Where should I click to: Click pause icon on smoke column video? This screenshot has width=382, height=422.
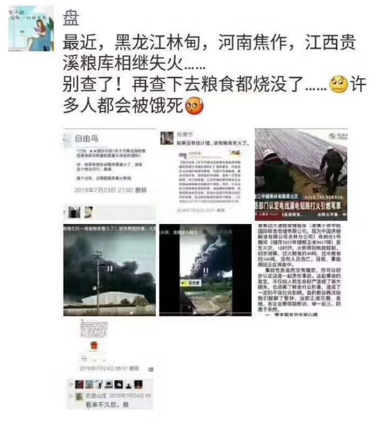[x=206, y=270]
